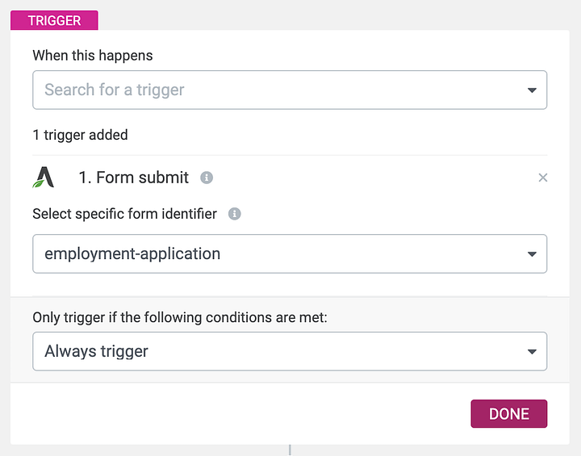
Task: Click the connector line below the card
Action: (290, 450)
